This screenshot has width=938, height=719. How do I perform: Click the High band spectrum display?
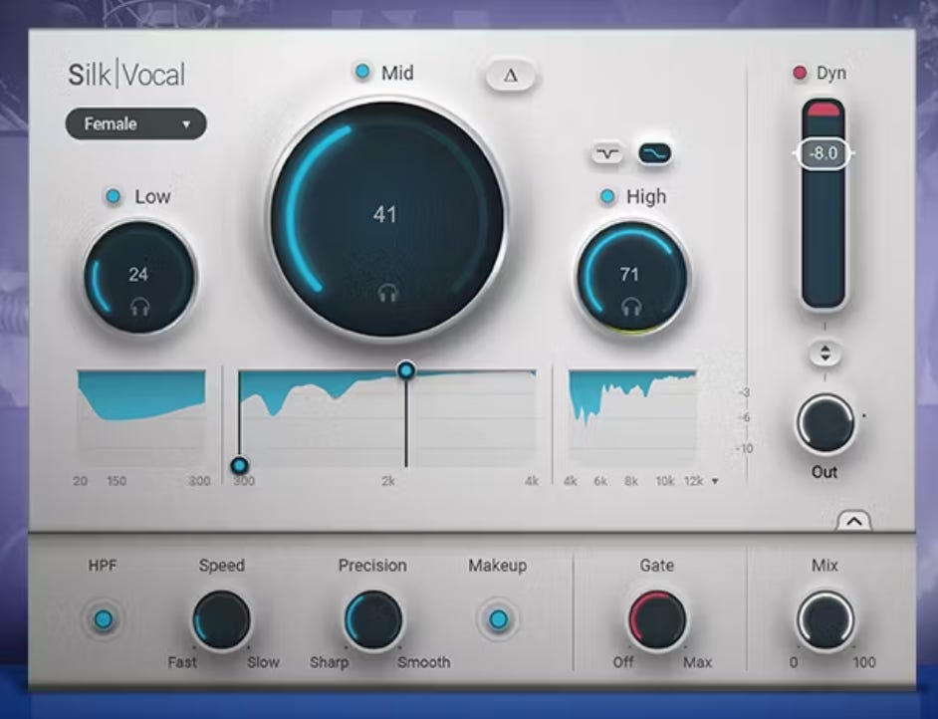coord(633,417)
